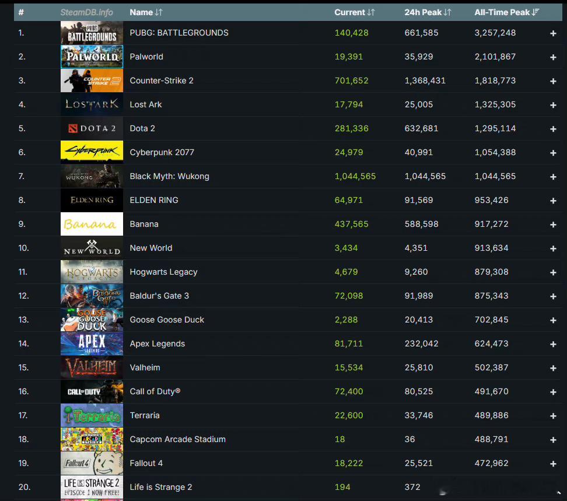Open the Capcom Arcade Stadium link
Viewport: 567px width, 501px height.
177,439
